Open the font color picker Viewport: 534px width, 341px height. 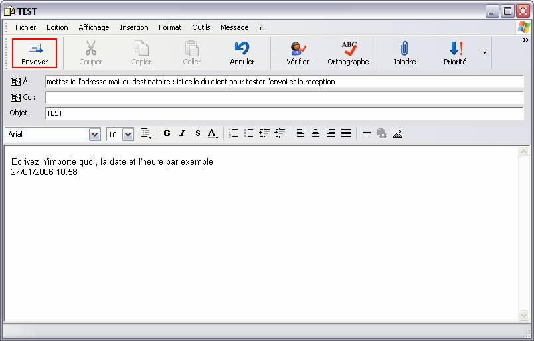213,133
